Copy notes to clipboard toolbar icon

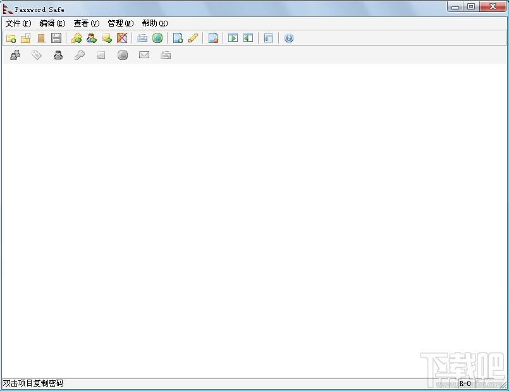pyautogui.click(x=107, y=39)
